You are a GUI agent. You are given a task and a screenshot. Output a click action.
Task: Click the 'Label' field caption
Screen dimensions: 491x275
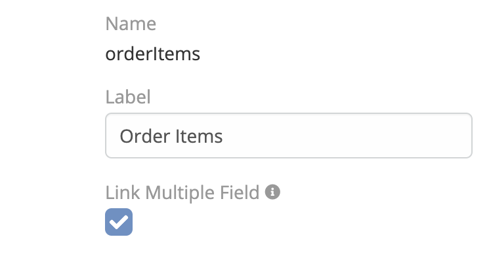coord(128,98)
